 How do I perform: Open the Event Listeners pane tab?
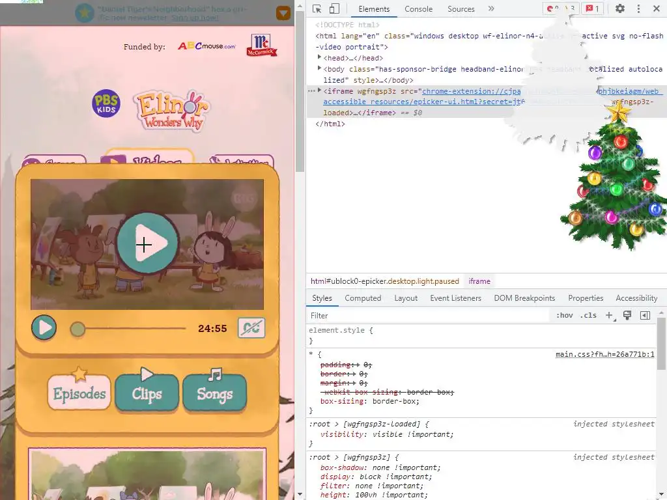pyautogui.click(x=455, y=298)
